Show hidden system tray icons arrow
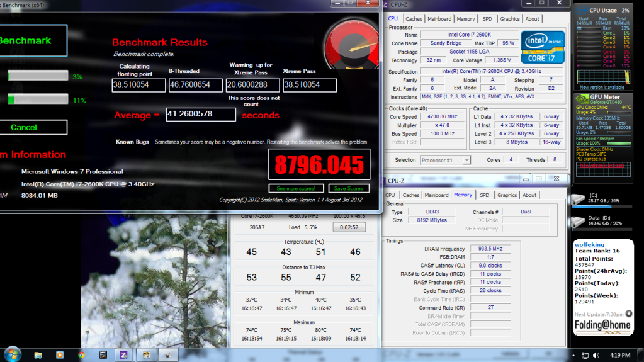 tap(573, 356)
